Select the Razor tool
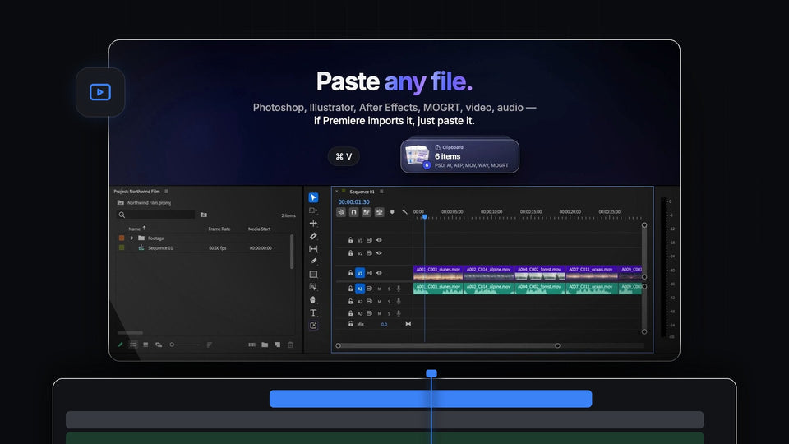Viewport: 789px width, 444px height. click(x=313, y=236)
